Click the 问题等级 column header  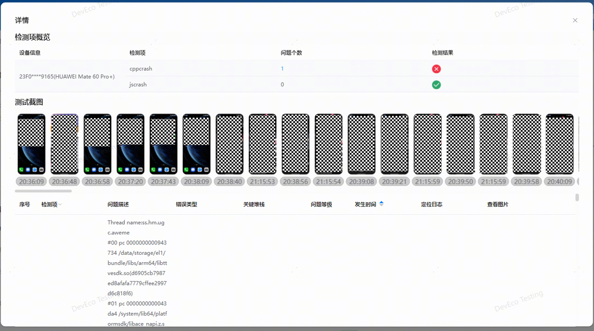321,204
